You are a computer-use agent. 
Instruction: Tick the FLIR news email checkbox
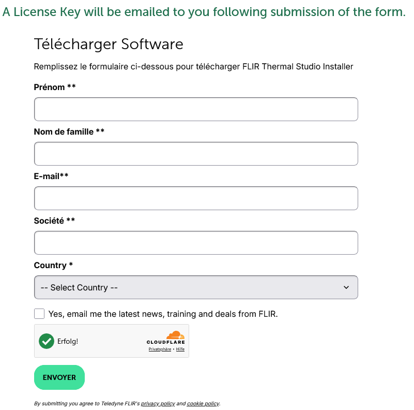pos(39,314)
